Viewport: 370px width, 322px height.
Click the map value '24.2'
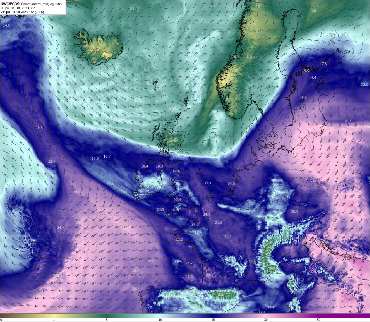click(x=189, y=263)
